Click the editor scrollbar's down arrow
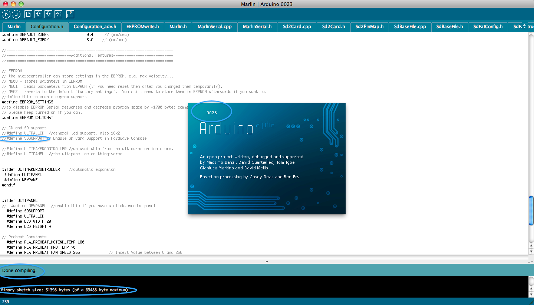 (531, 251)
